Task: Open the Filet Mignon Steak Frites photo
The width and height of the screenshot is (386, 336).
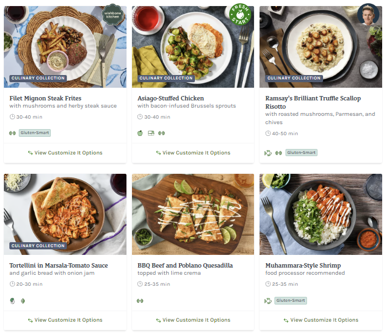Action: pyautogui.click(x=65, y=44)
